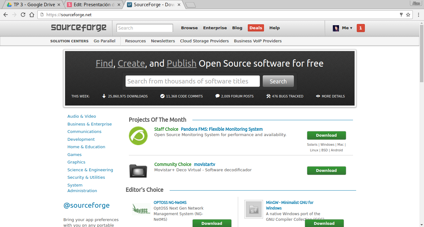Screen dimensions: 424x227
Task: Open the Communications category
Action: click(84, 132)
